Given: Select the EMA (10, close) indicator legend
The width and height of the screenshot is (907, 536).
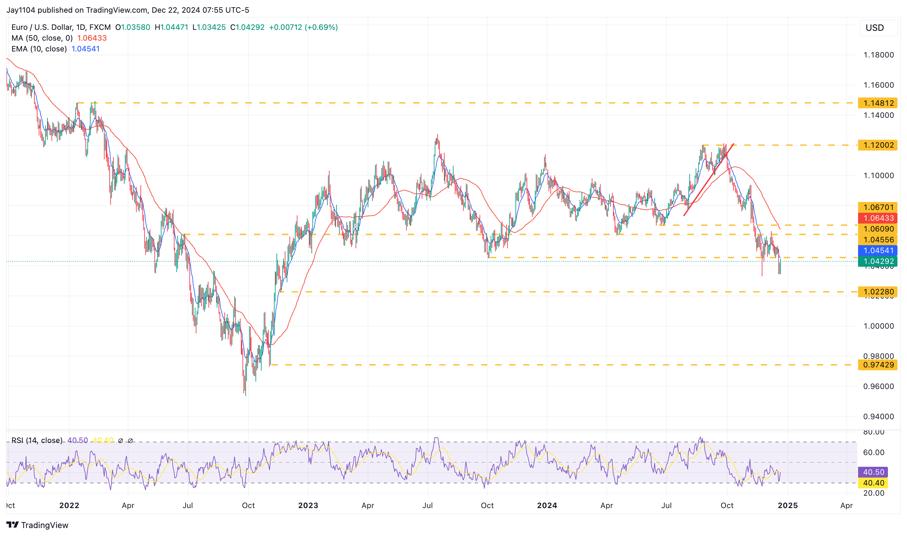Looking at the screenshot, I should (x=39, y=49).
